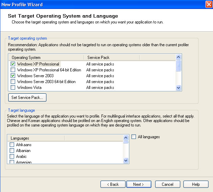Click the operating system list scrollbar thumb
Viewport: 213px width, 192px height.
178,65
